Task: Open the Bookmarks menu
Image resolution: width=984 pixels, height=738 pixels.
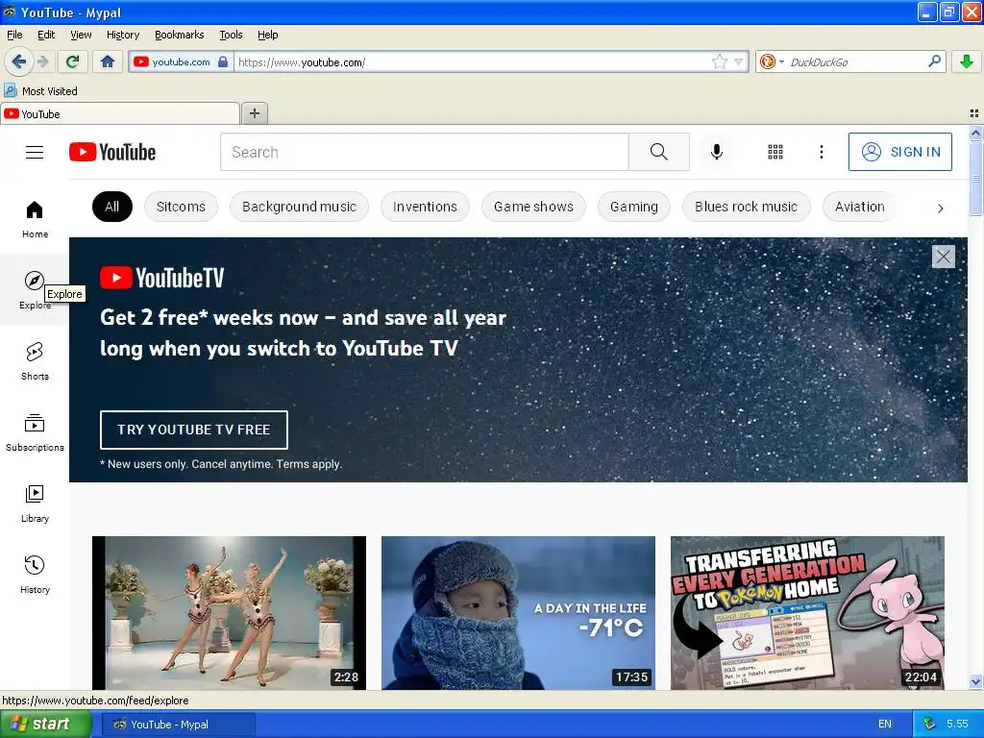Action: click(180, 35)
